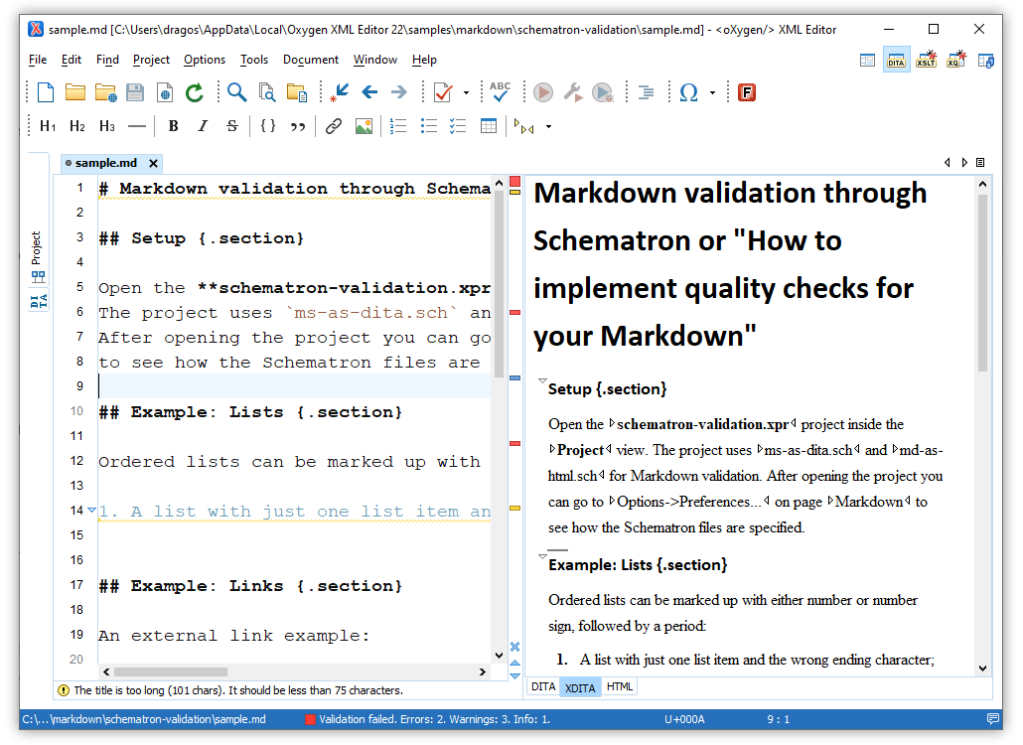Toggle ordered numbered list
The height and width of the screenshot is (745, 1023).
(398, 126)
